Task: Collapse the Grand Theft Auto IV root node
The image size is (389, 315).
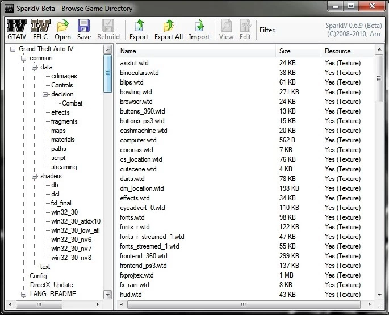Action: [x=12, y=49]
